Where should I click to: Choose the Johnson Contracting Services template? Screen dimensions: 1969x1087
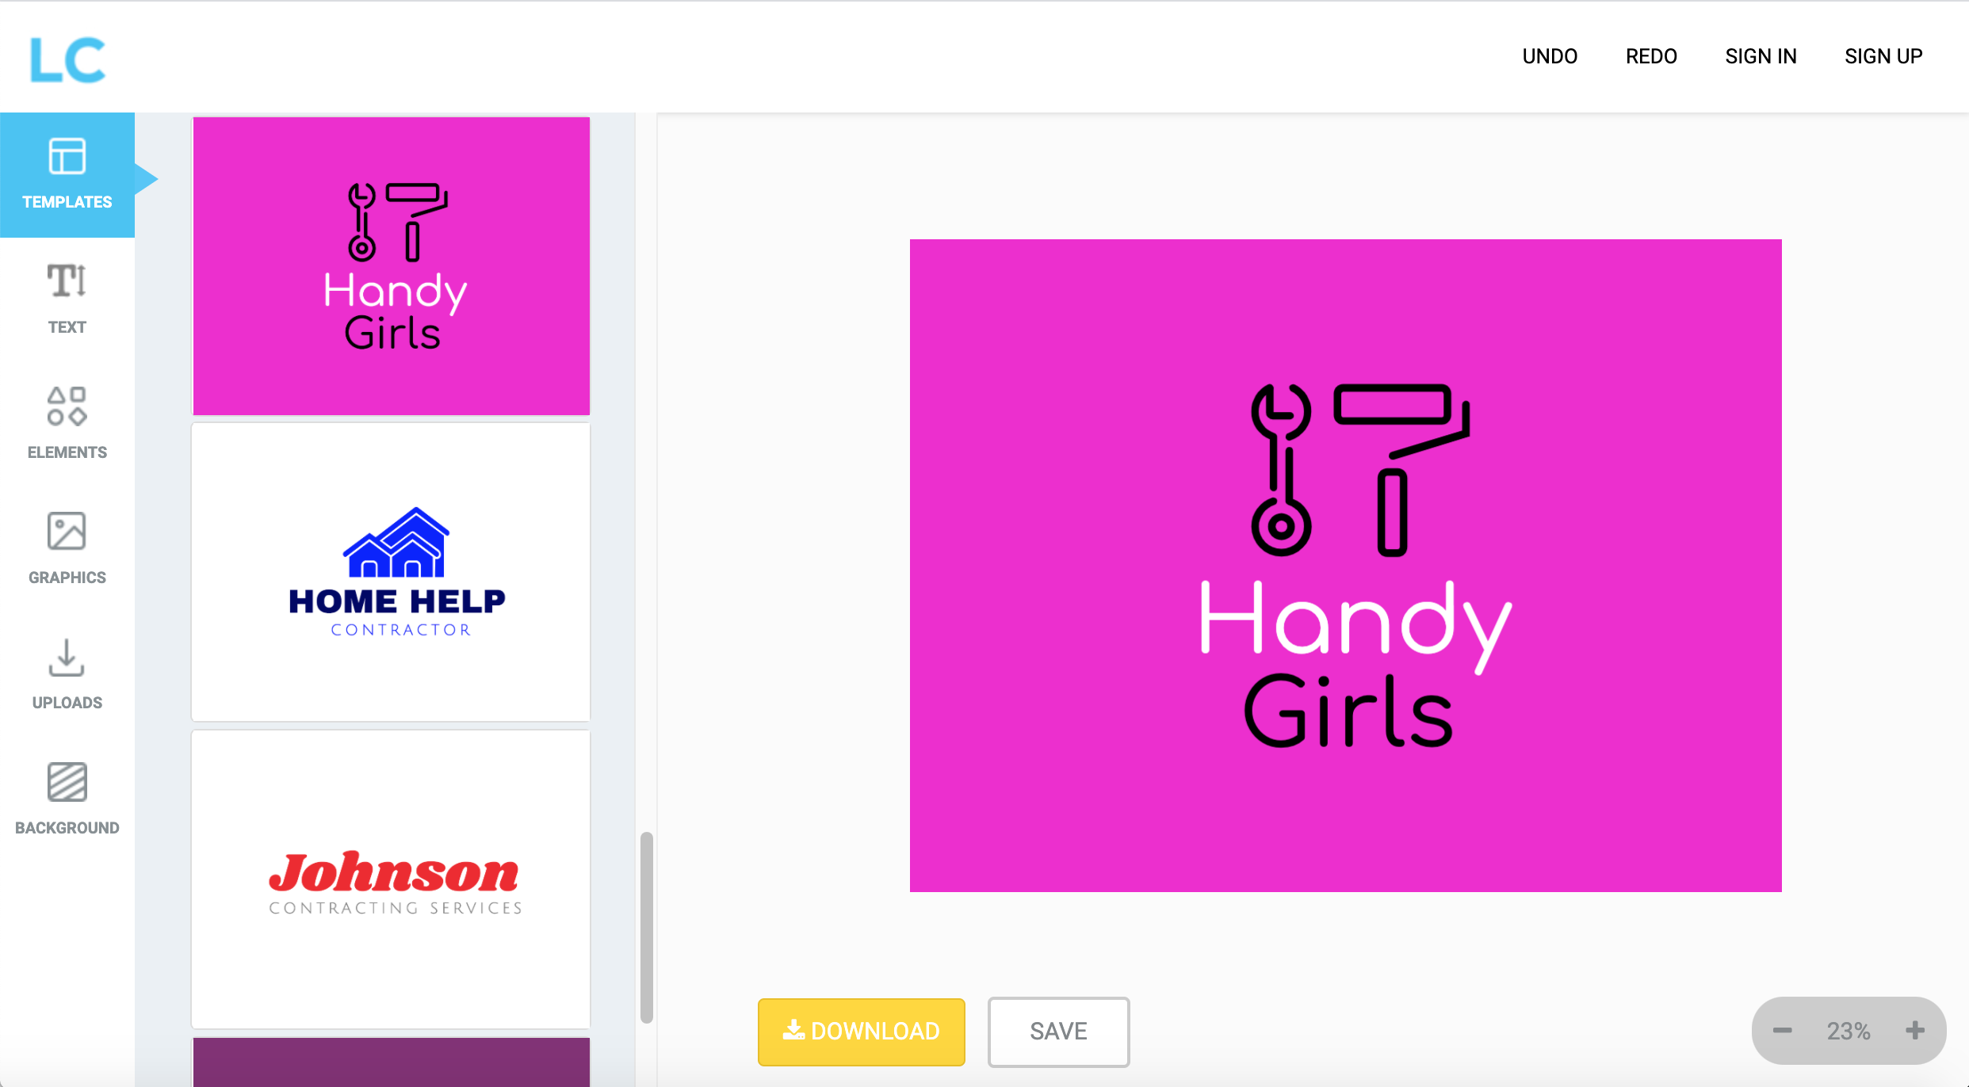coord(392,879)
